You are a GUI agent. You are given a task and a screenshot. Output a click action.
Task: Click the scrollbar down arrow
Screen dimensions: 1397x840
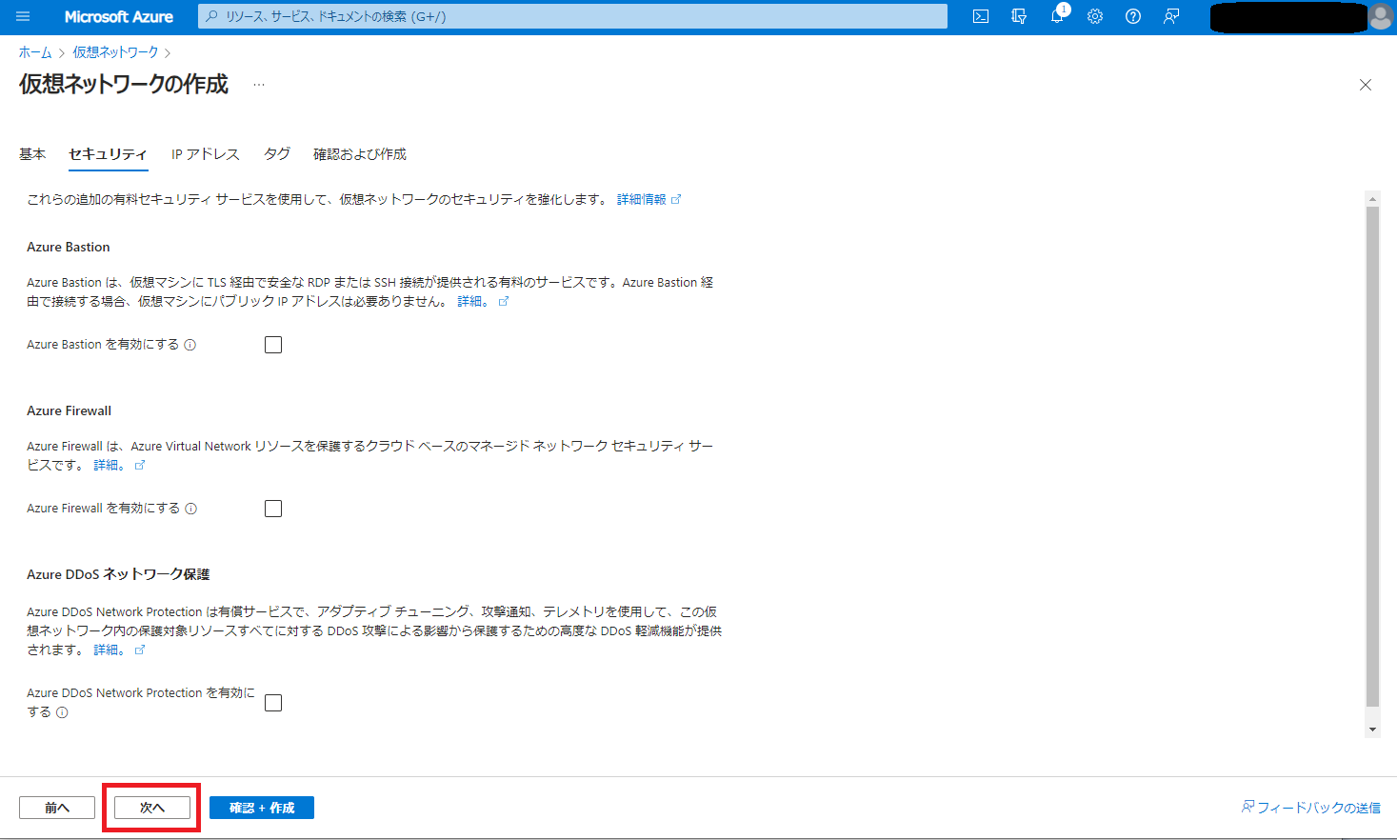(1372, 730)
